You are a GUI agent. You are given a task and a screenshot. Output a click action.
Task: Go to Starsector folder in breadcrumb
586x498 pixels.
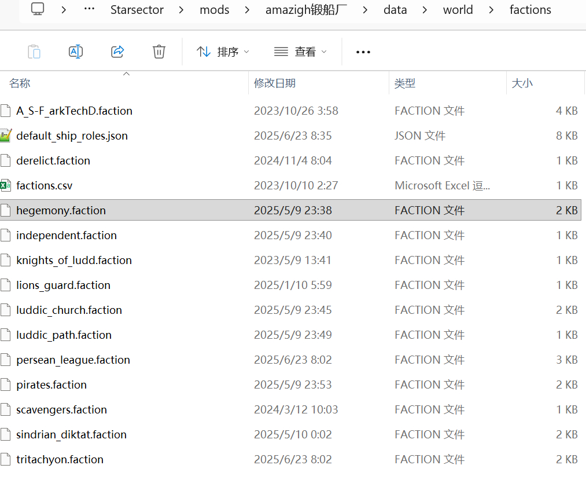pos(137,10)
